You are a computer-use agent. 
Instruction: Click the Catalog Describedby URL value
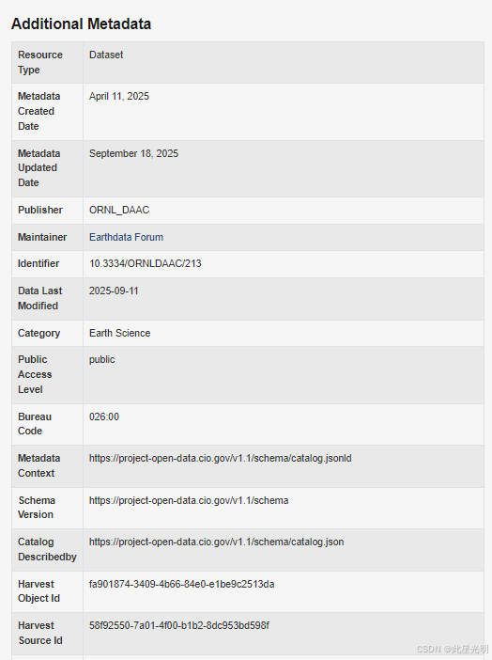pyautogui.click(x=217, y=542)
